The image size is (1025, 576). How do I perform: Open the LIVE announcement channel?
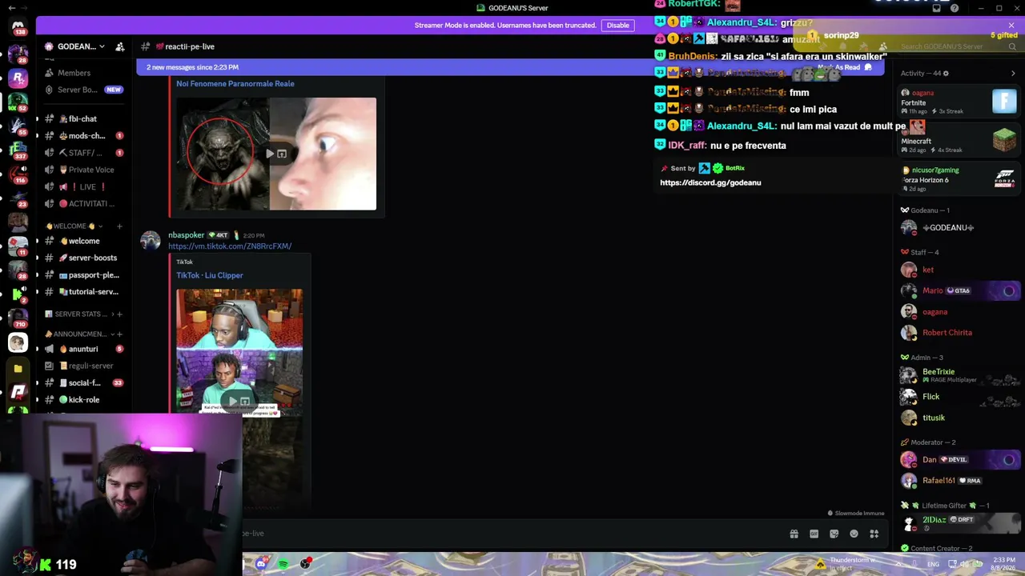[84, 187]
